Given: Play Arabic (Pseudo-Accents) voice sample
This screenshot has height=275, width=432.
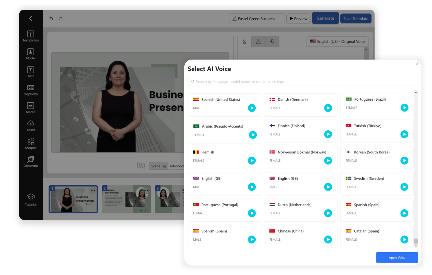Looking at the screenshot, I should (x=253, y=135).
